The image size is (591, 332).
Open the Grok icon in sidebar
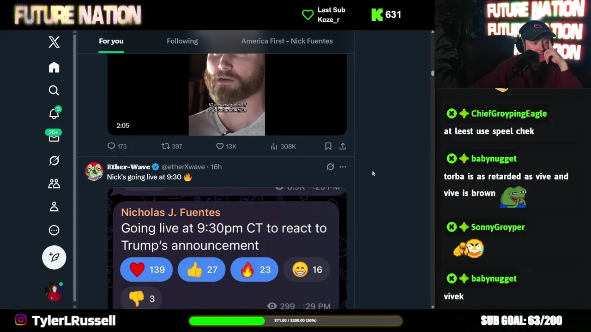[54, 160]
